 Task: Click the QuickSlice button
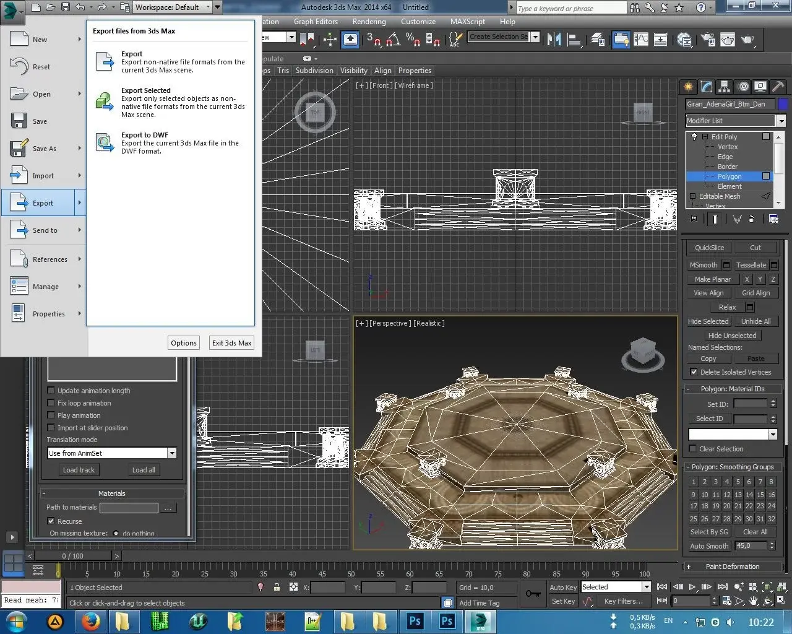point(709,248)
